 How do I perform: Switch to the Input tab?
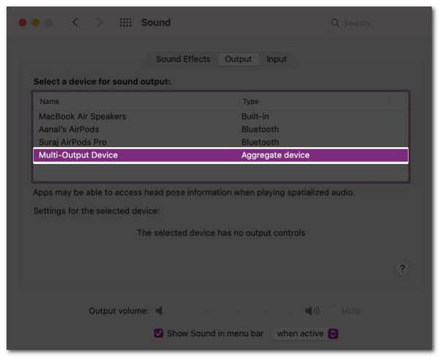[277, 59]
